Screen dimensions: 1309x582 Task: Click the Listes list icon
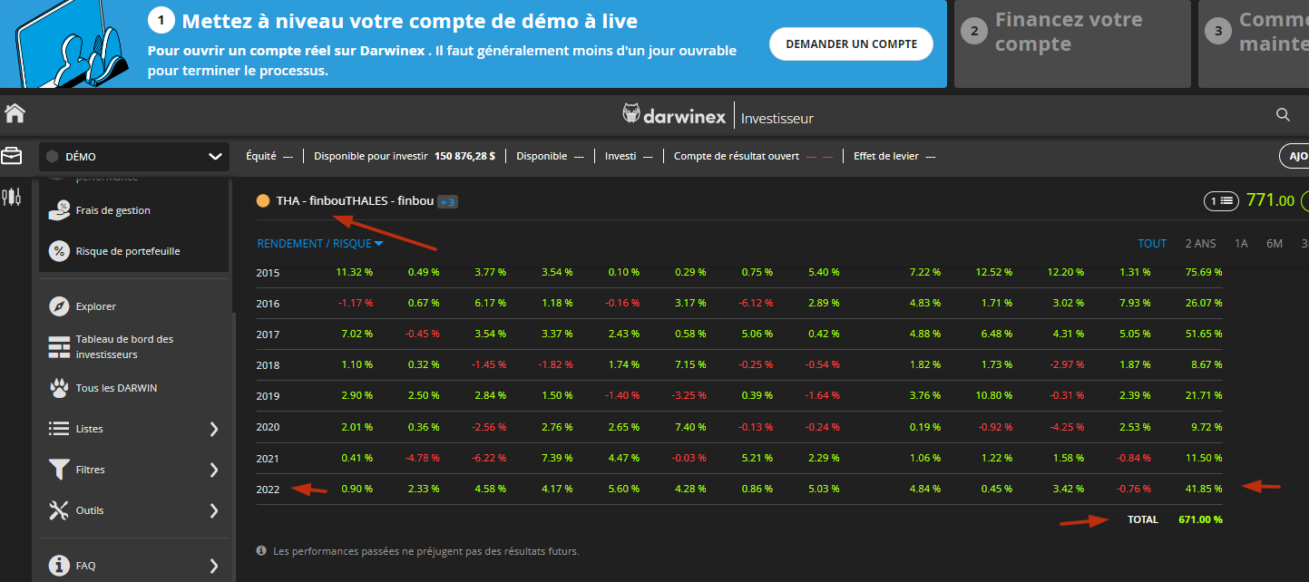[59, 429]
